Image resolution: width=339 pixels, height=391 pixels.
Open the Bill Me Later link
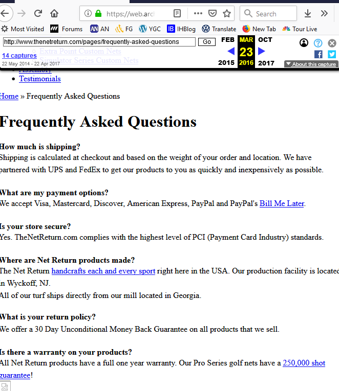(282, 203)
